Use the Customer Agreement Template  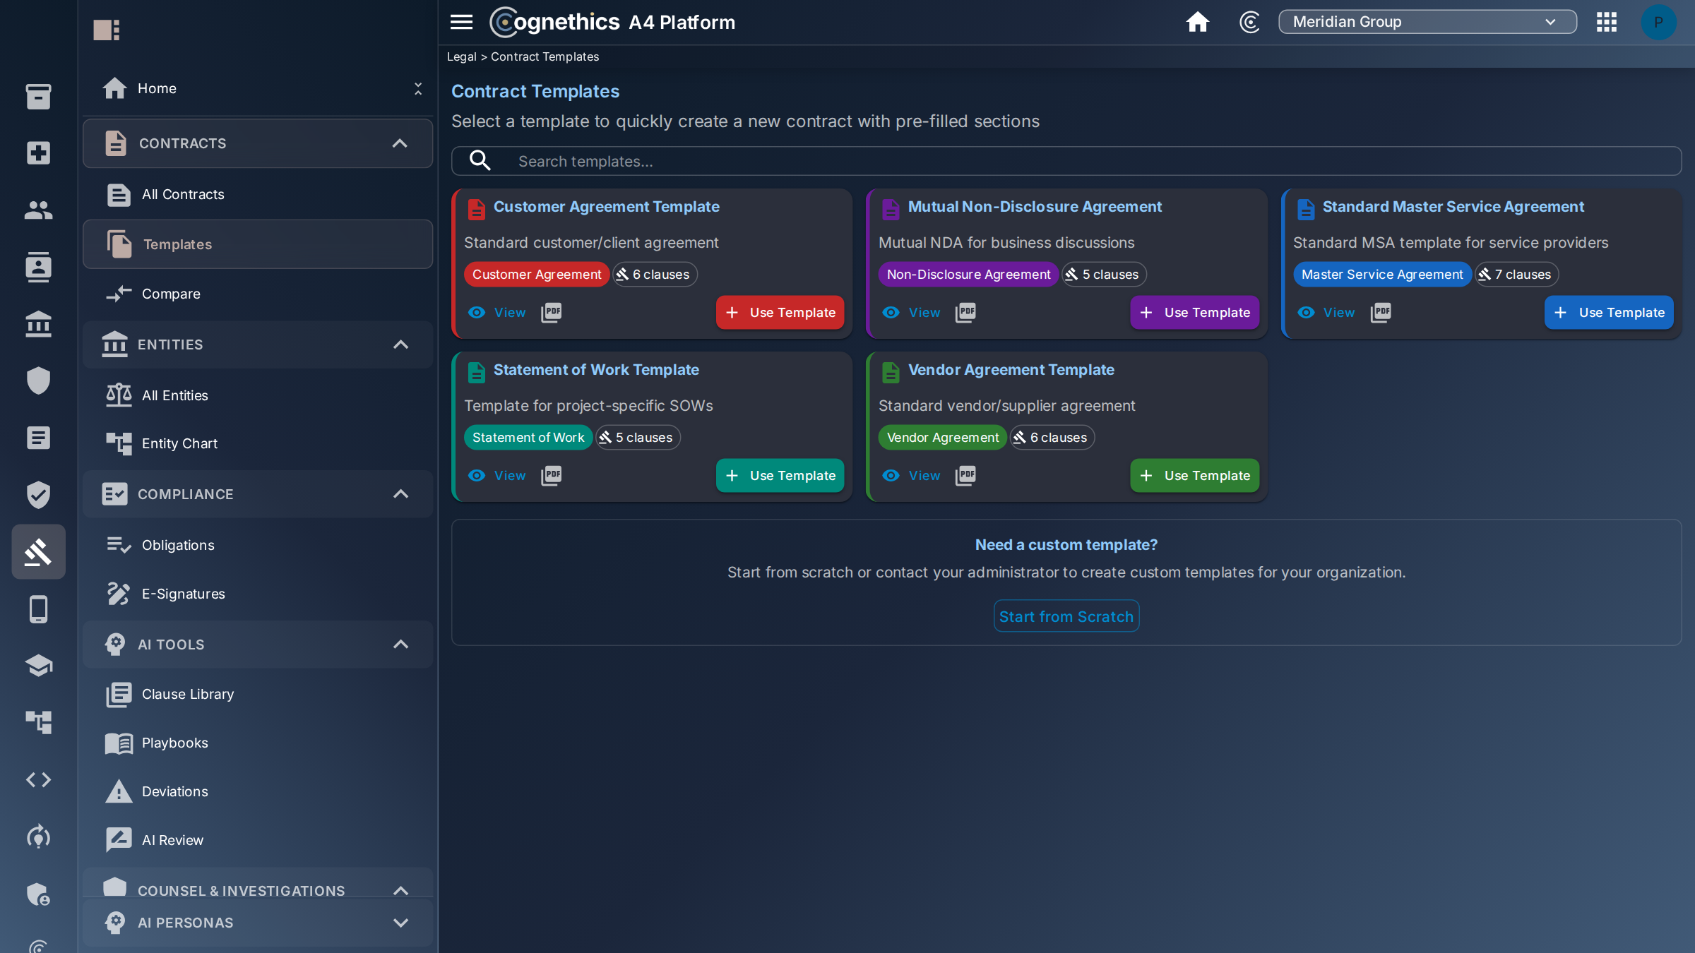[780, 312]
